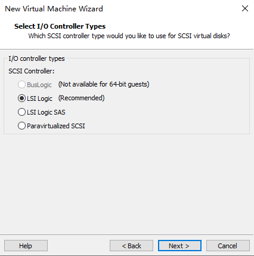The image size is (254, 256).
Task: Click the Next > button
Action: coord(179,246)
